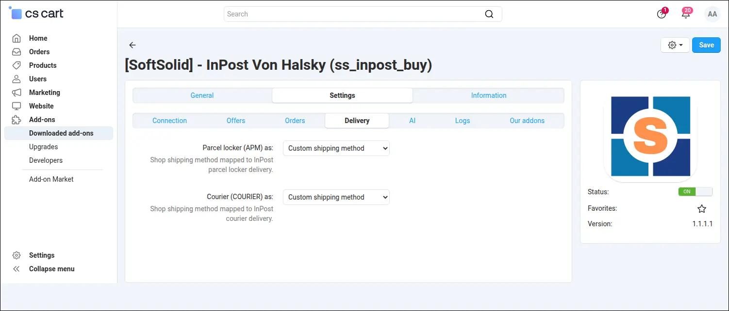729x311 pixels.
Task: Open the Add-on Market link
Action: [51, 179]
